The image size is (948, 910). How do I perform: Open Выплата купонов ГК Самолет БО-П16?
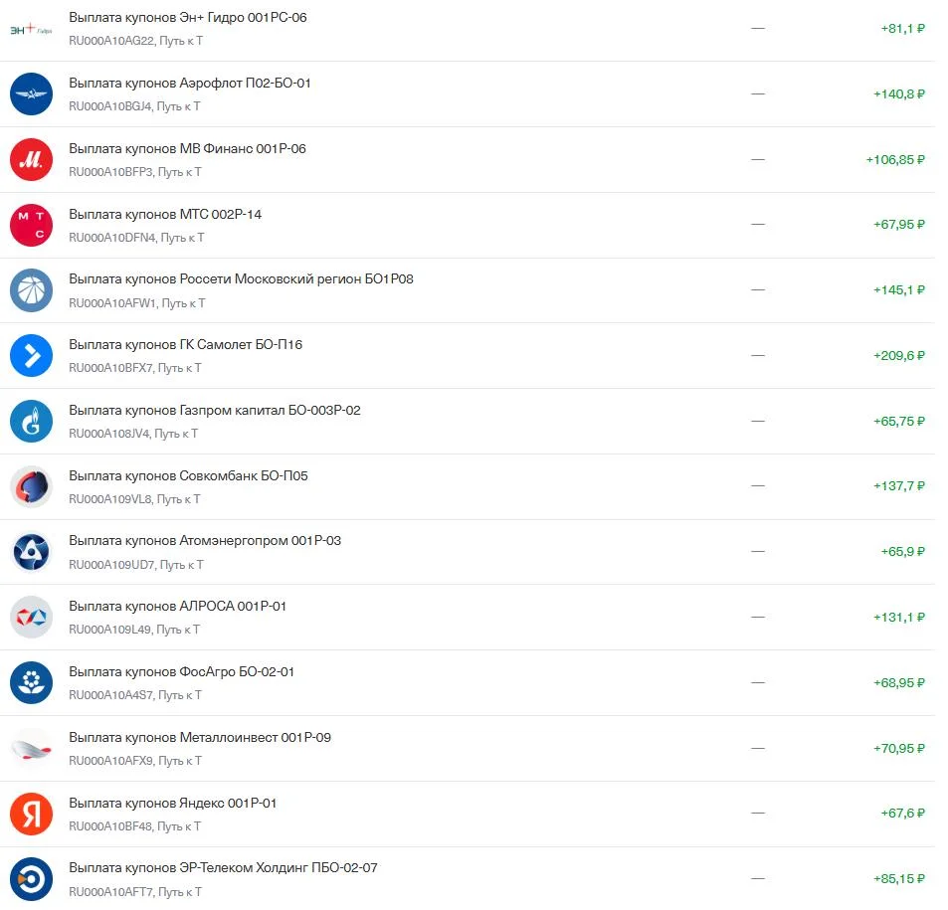click(186, 345)
